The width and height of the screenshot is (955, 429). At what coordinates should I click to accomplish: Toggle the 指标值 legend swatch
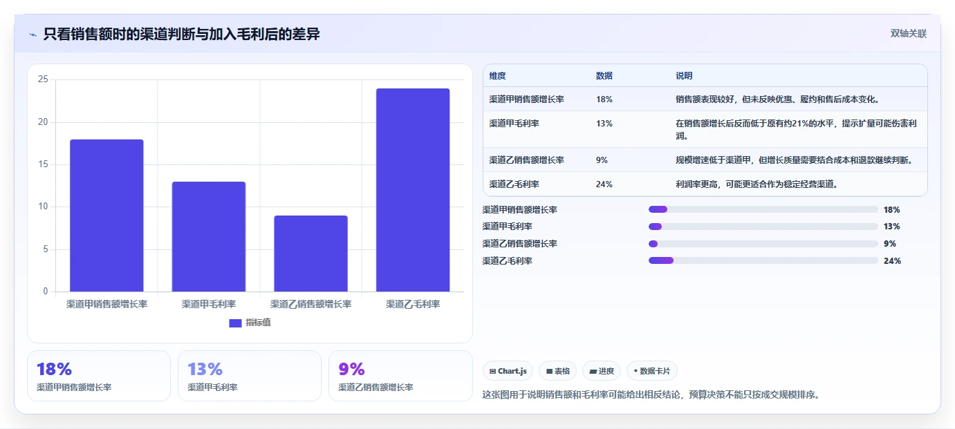coord(235,323)
